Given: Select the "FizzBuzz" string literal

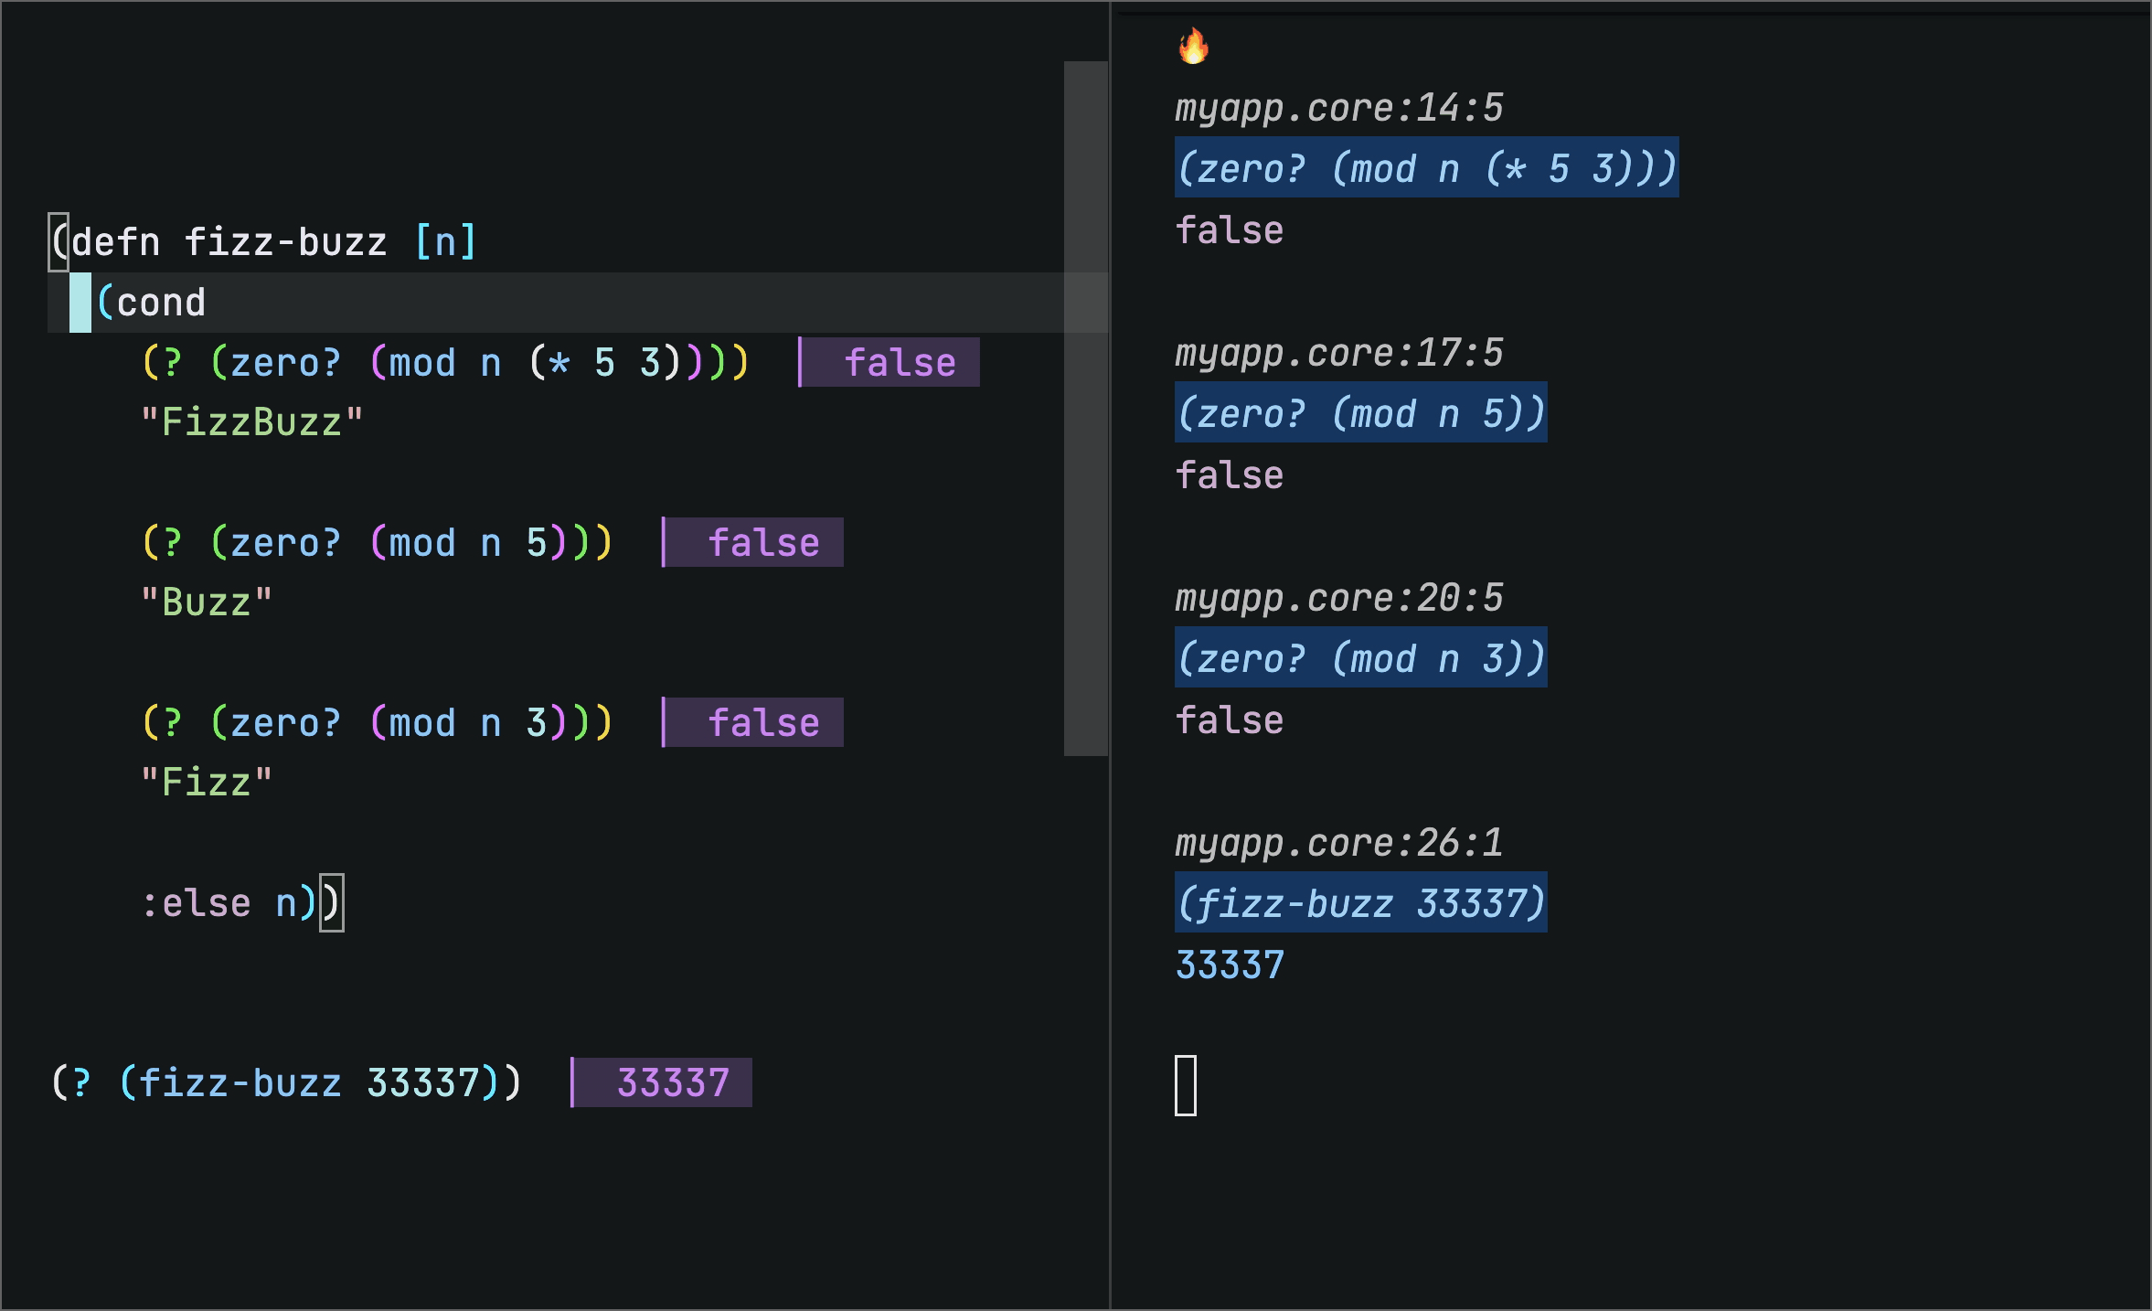Looking at the screenshot, I should (x=252, y=422).
